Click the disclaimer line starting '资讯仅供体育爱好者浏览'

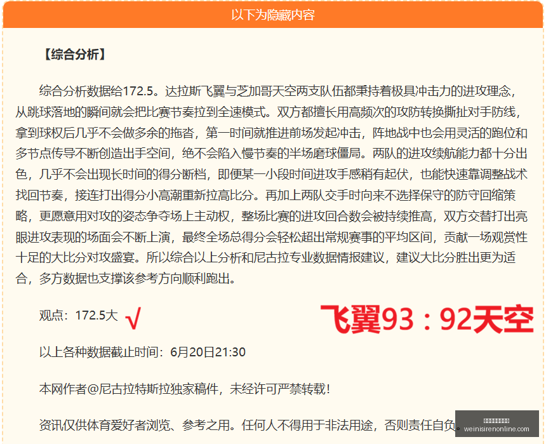pos(251,425)
